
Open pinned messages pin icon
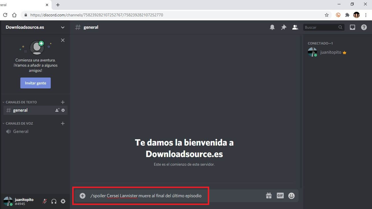point(284,27)
